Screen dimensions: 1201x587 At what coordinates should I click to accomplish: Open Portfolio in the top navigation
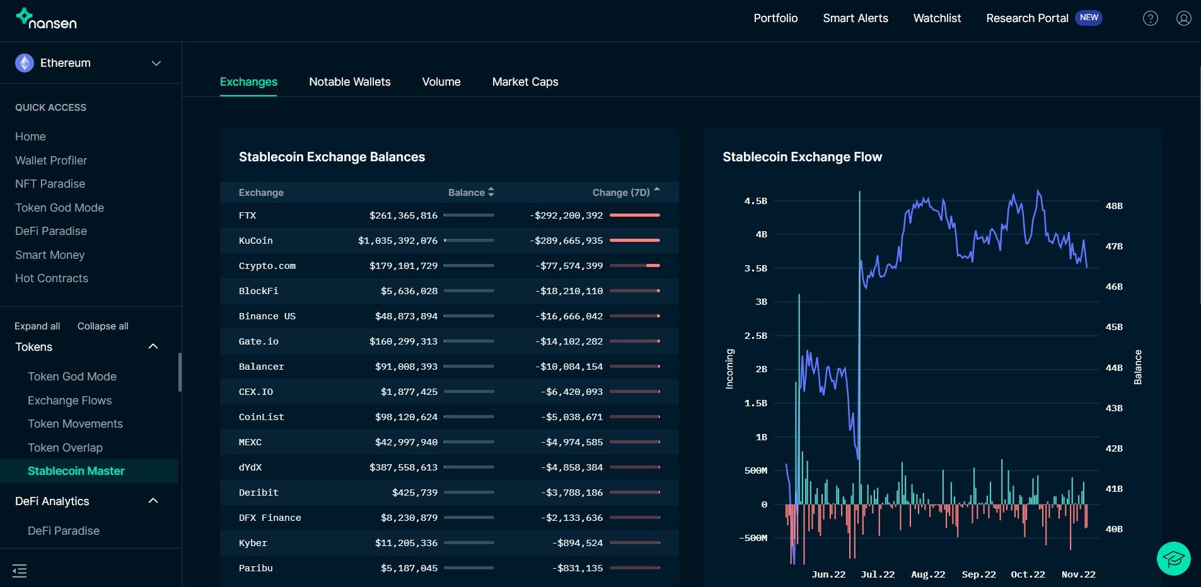point(775,18)
